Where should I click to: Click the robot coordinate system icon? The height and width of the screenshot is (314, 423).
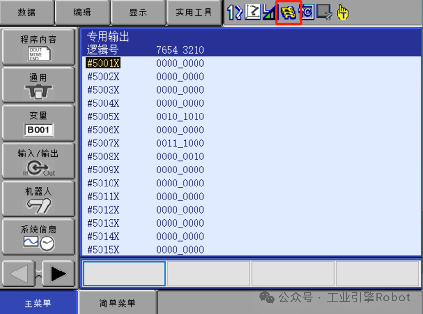pyautogui.click(x=253, y=12)
